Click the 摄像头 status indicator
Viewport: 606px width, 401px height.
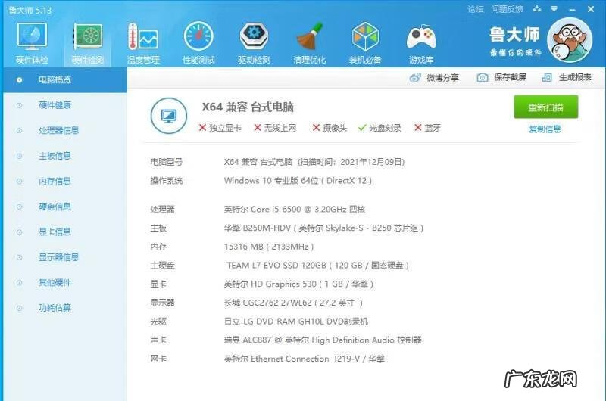tap(330, 128)
